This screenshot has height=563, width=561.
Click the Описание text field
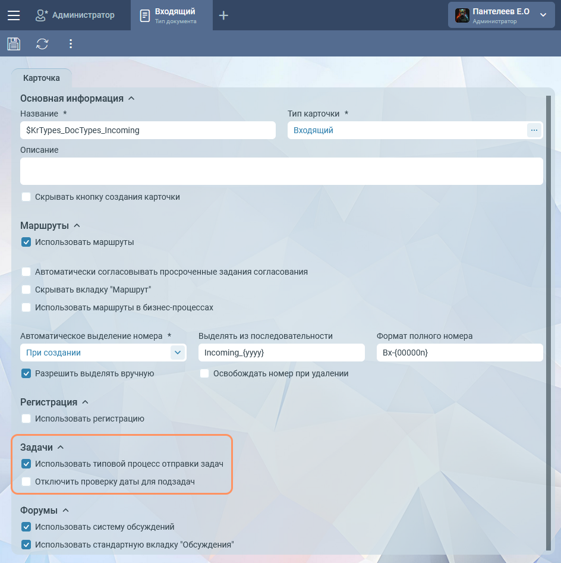pos(281,171)
